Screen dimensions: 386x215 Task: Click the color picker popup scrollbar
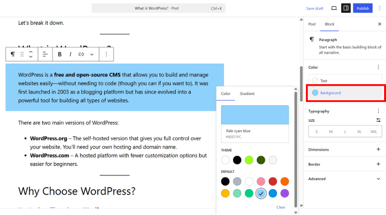tap(296, 150)
